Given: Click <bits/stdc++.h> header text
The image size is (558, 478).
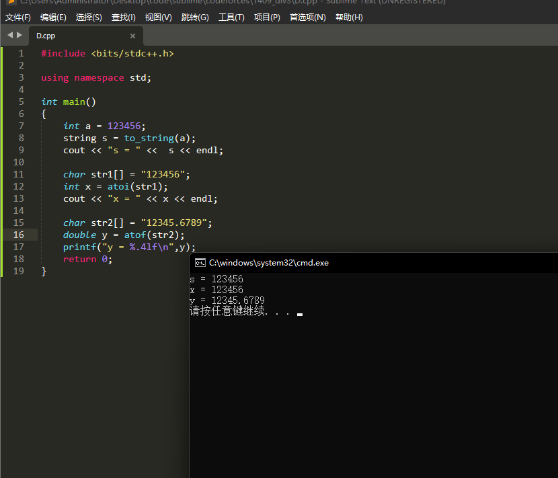Looking at the screenshot, I should (x=132, y=53).
